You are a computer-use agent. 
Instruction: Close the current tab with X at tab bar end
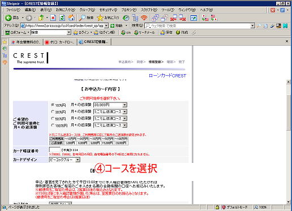[x=287, y=41]
